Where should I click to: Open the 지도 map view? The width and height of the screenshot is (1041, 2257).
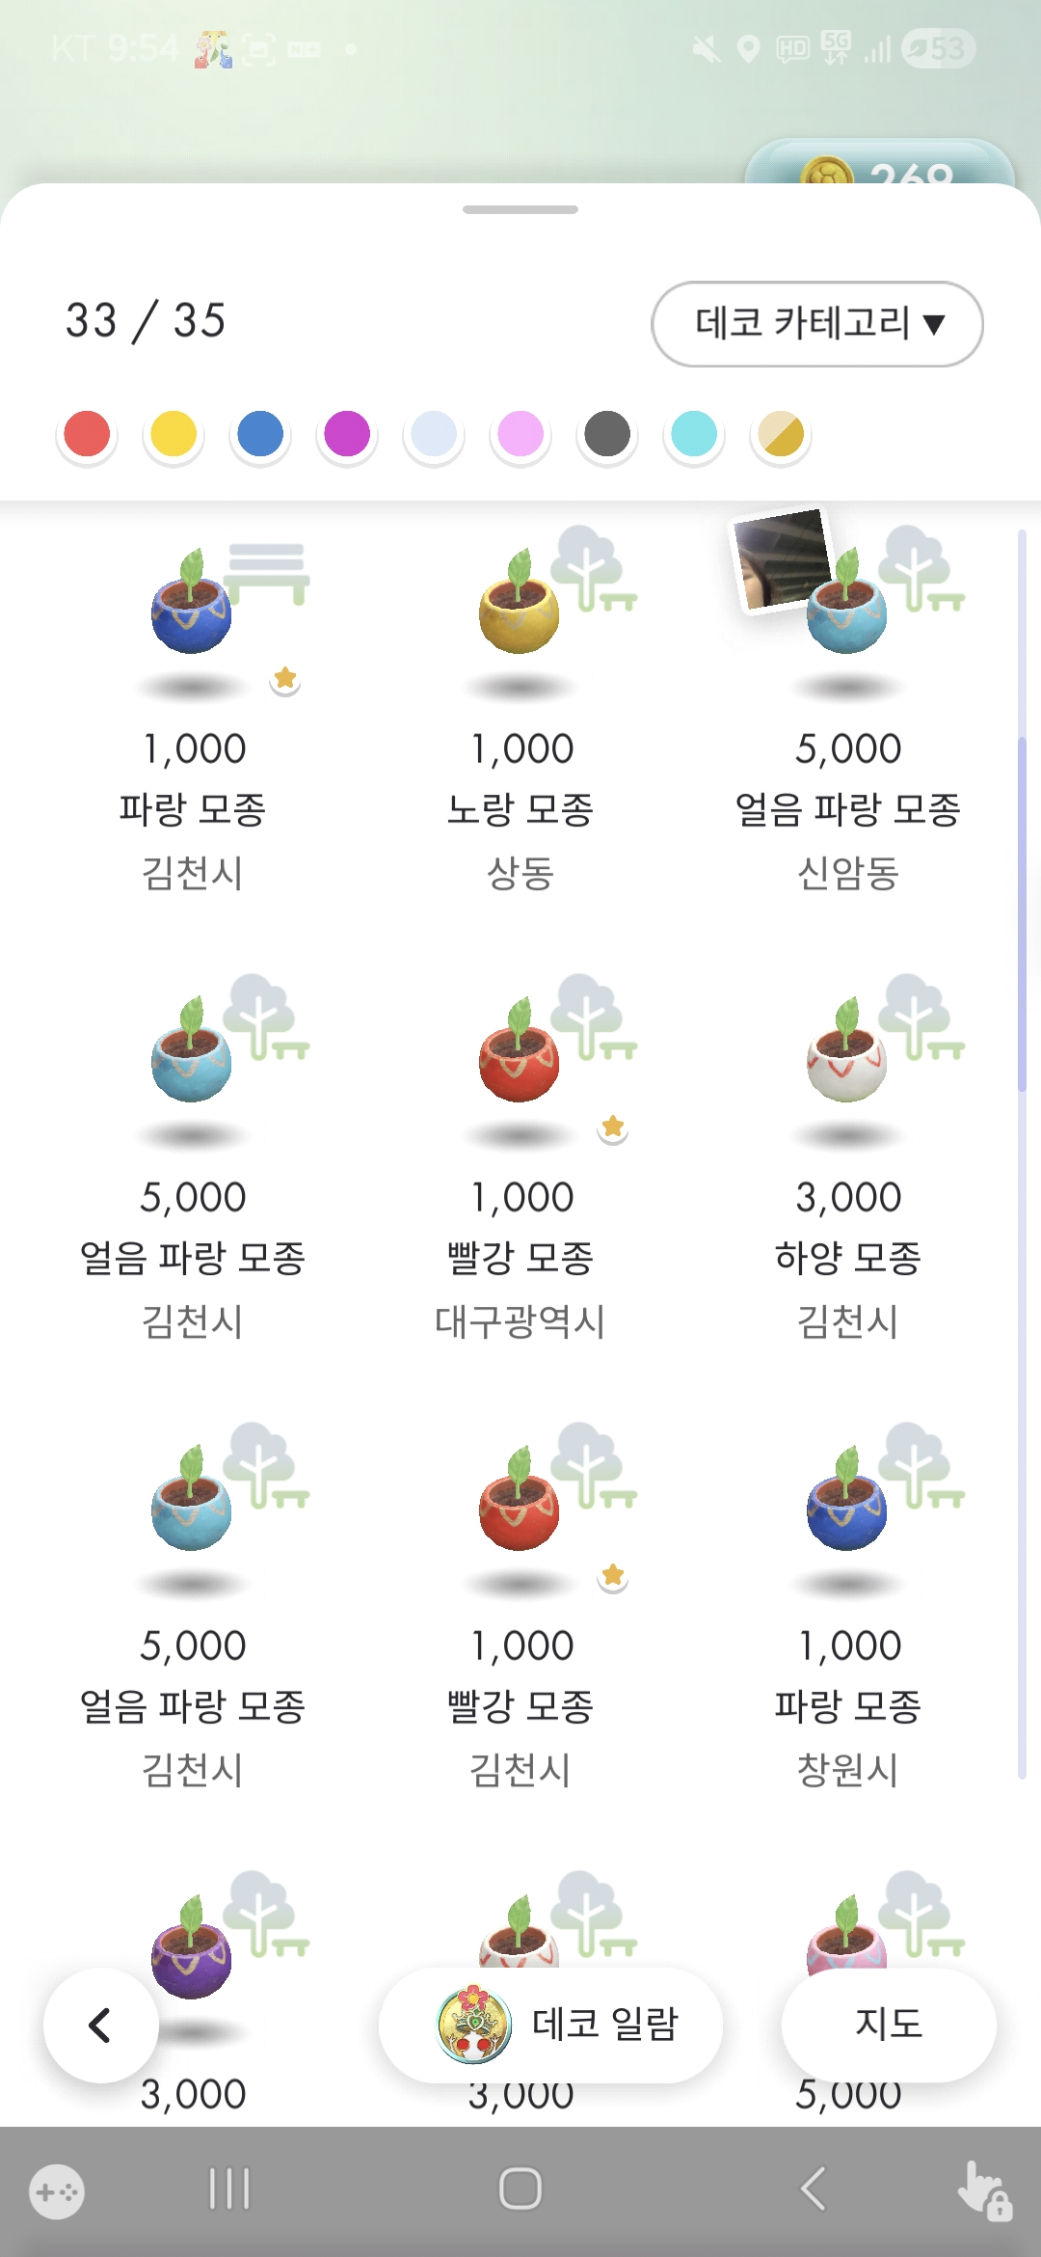click(888, 2024)
